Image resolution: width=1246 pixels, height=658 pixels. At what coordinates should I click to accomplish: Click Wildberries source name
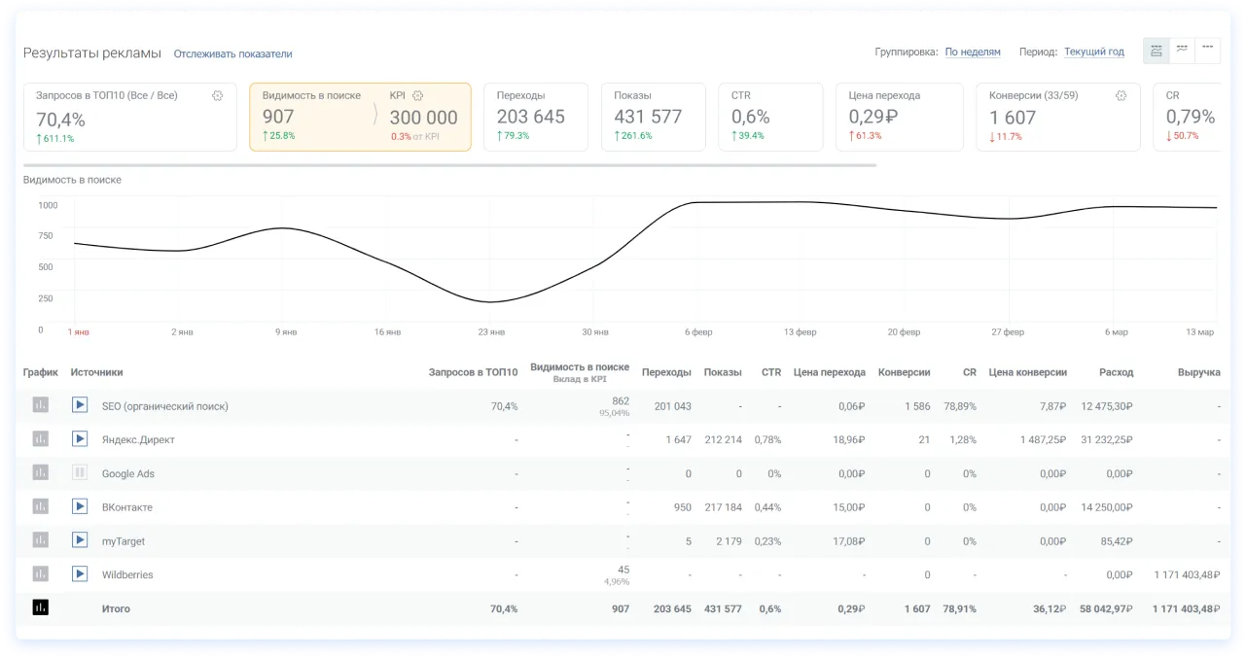coord(127,575)
